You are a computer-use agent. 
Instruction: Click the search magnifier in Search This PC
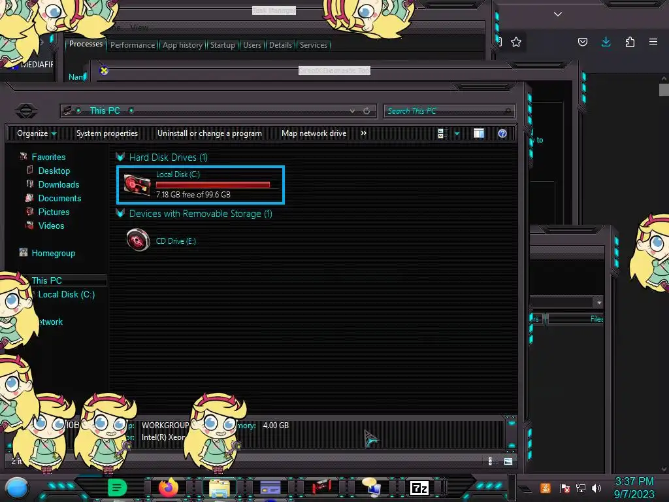coord(507,111)
